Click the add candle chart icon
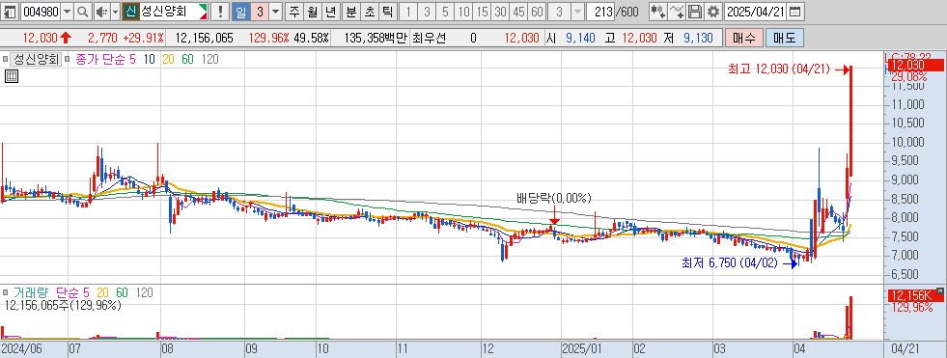947x358 pixels. (x=659, y=12)
